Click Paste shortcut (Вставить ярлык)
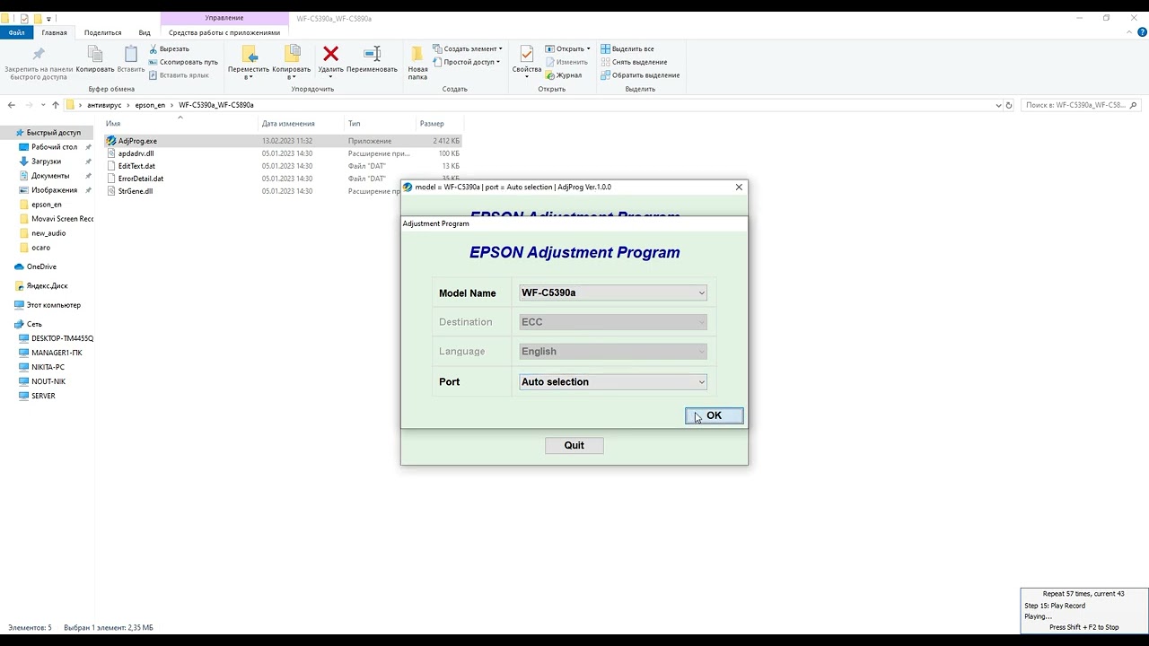The image size is (1149, 646). tap(179, 75)
